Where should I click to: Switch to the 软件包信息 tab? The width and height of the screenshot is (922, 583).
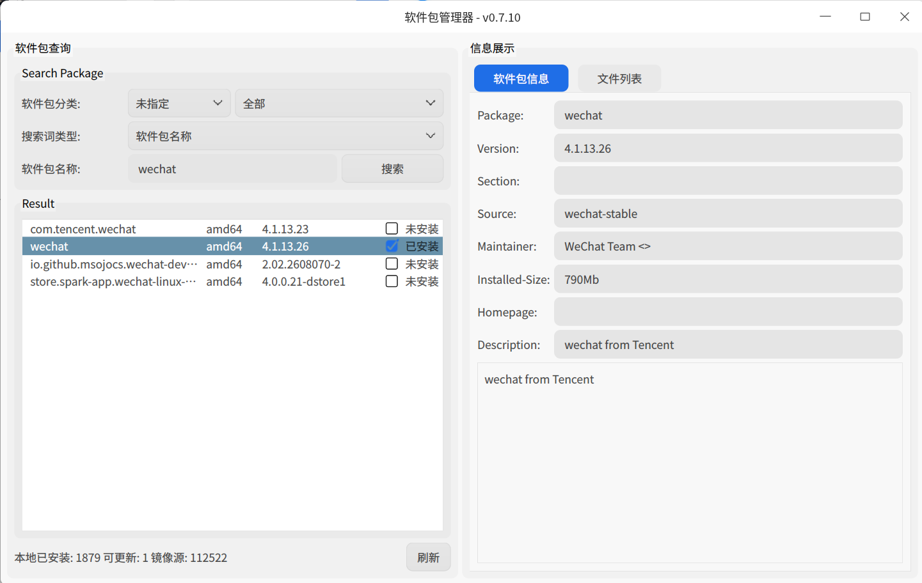pos(521,79)
